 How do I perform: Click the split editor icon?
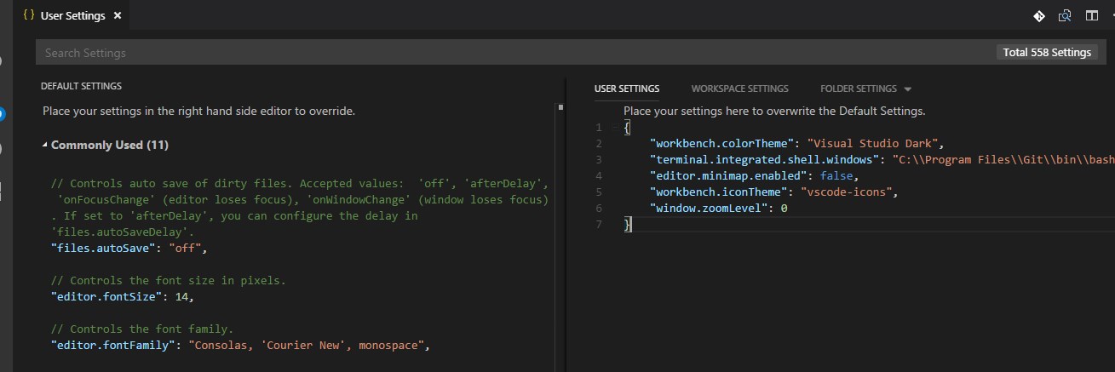(1091, 16)
